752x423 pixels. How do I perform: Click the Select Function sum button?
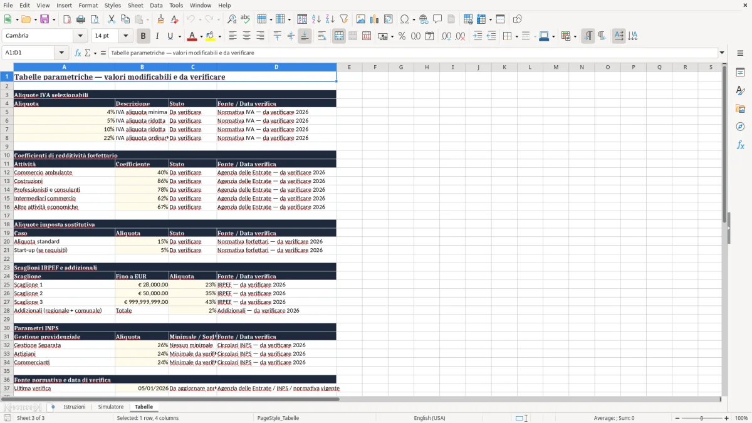coord(87,53)
